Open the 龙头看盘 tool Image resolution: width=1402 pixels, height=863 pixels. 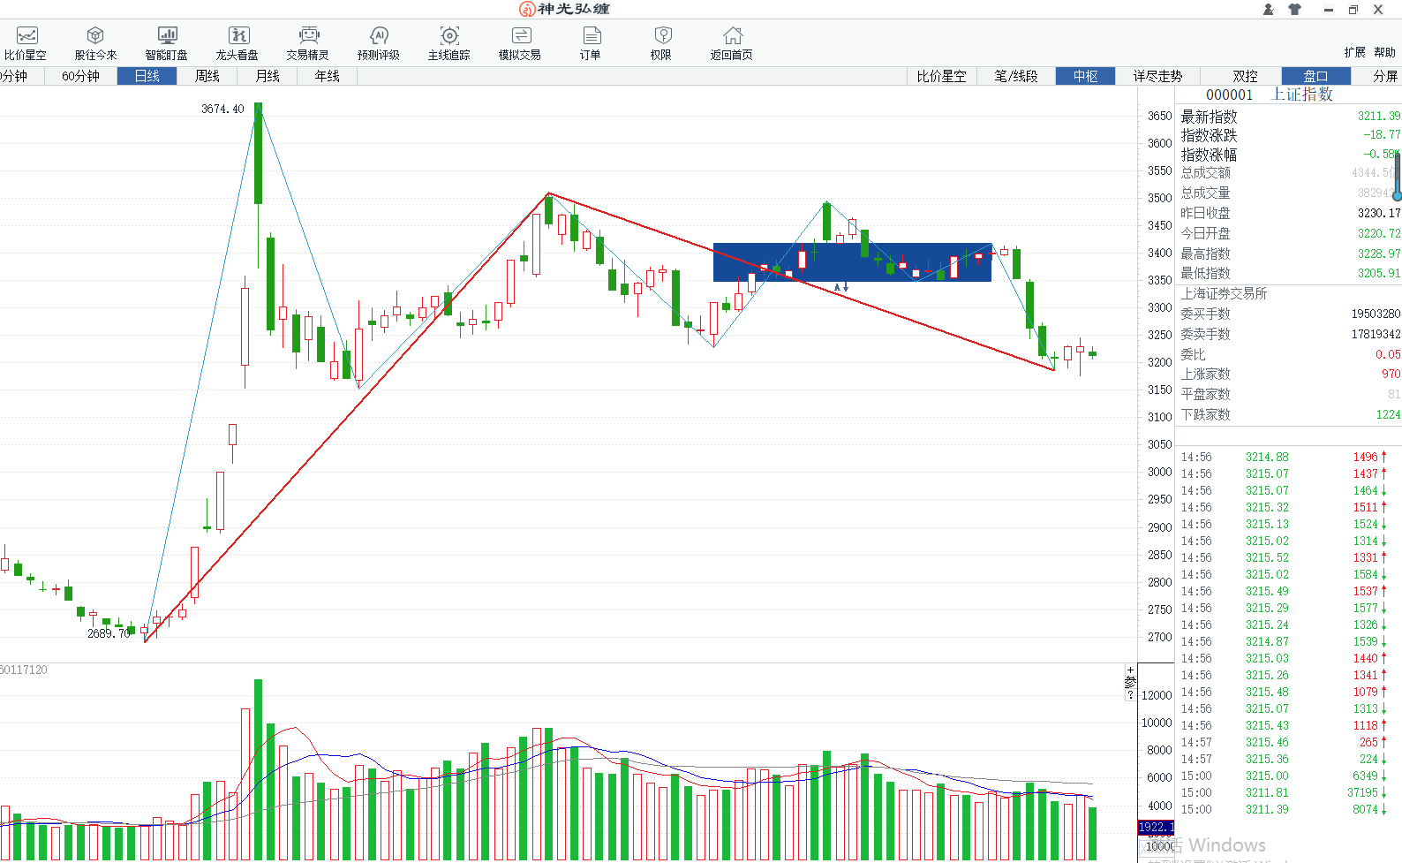tap(237, 42)
